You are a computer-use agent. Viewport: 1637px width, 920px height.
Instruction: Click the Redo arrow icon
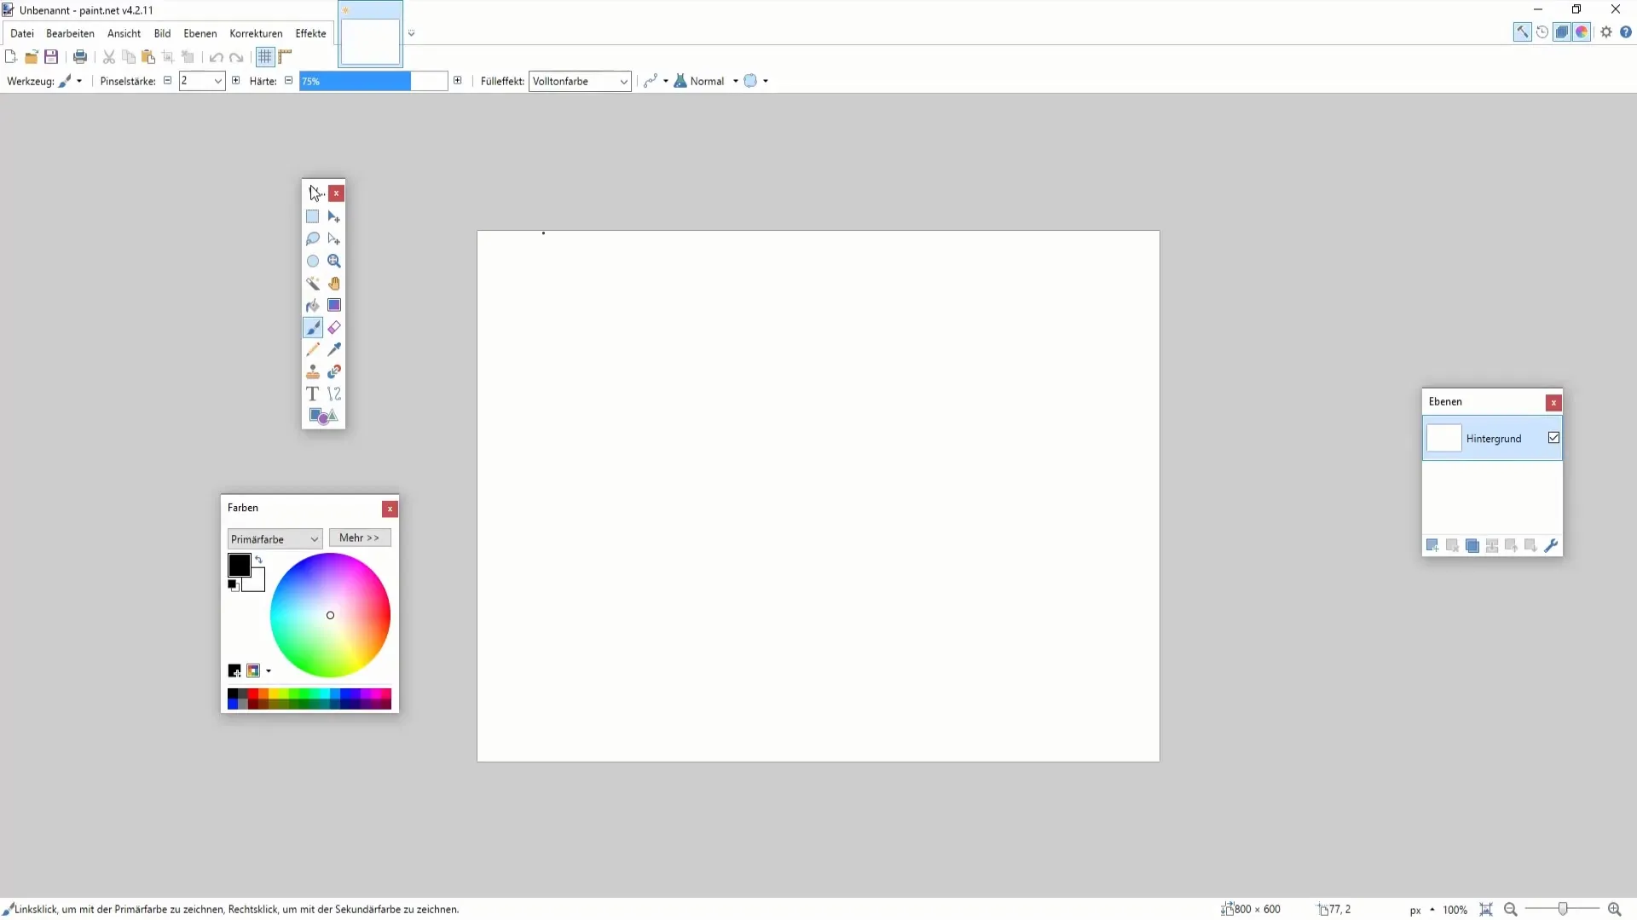tap(237, 57)
